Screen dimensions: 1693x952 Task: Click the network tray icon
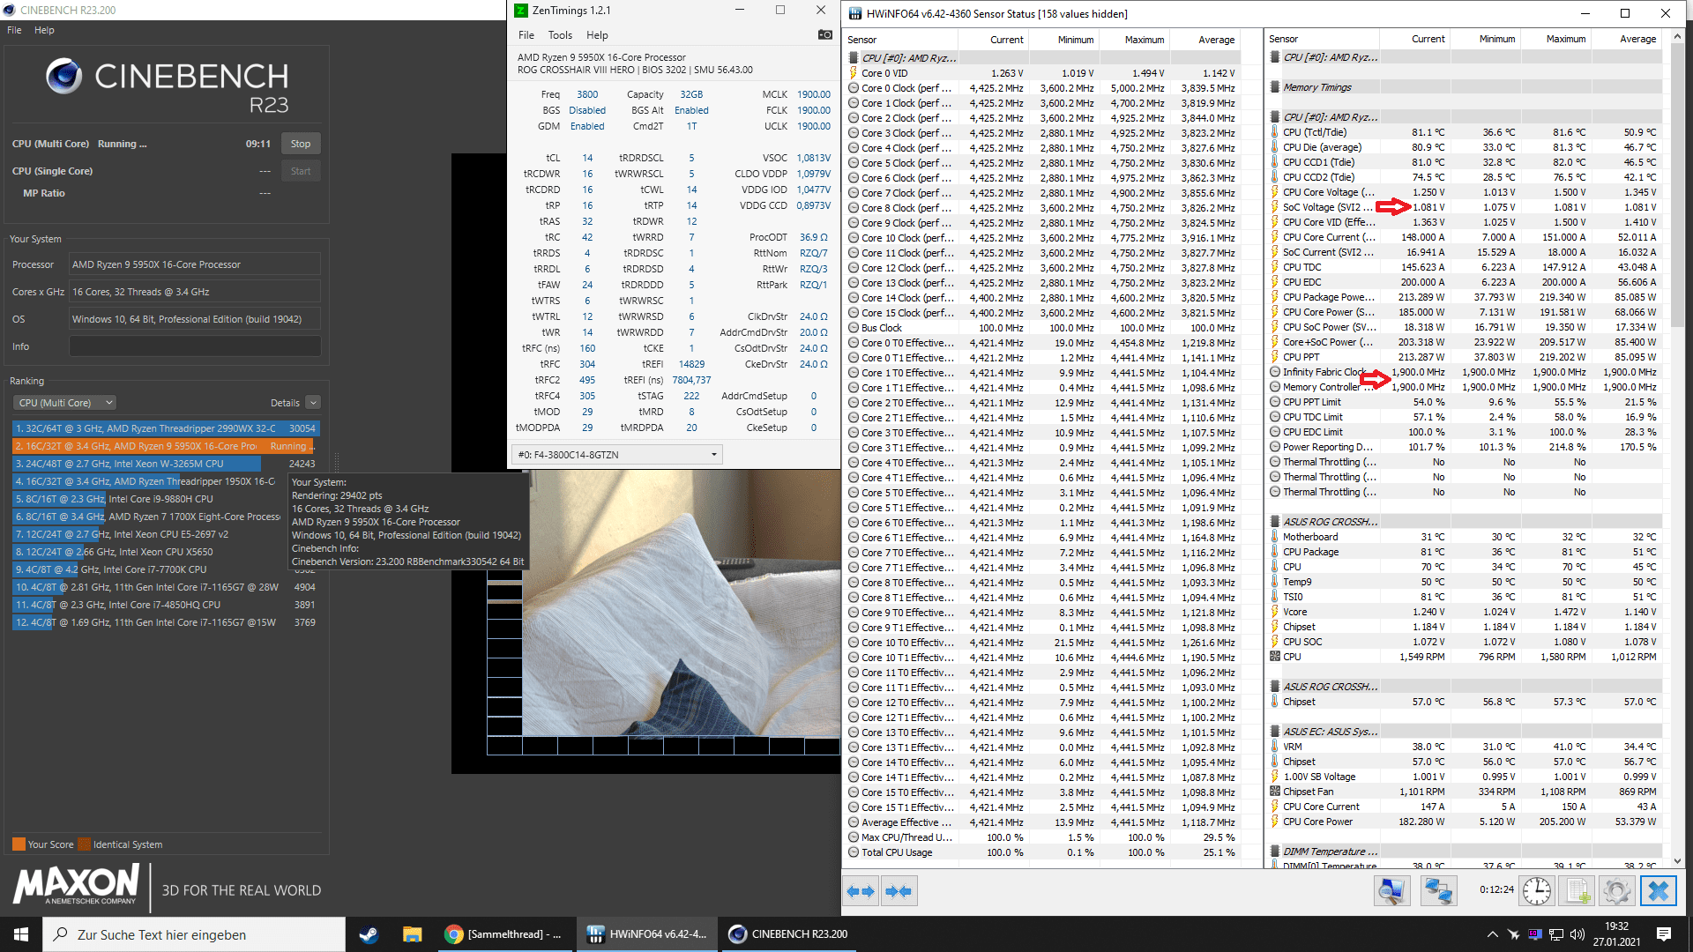1556,934
